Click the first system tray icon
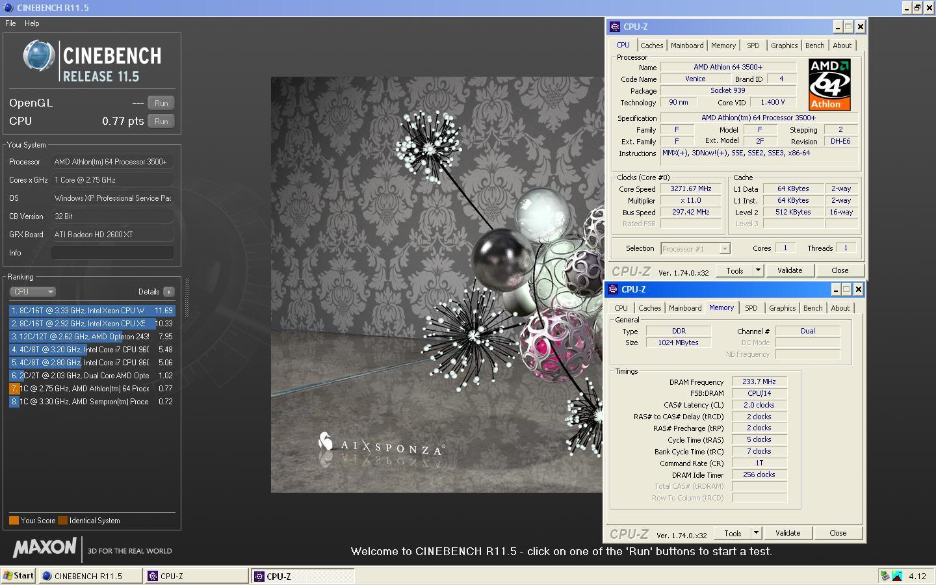Screen dimensions: 936x585 click(x=885, y=576)
